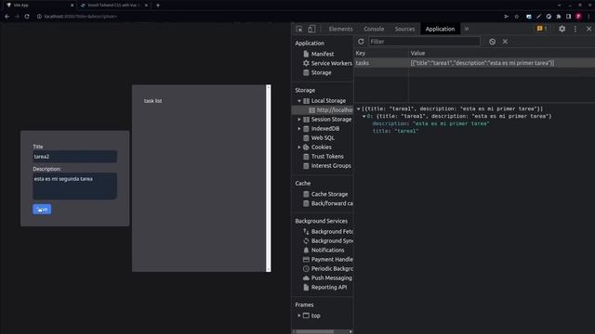This screenshot has width=595, height=334.
Task: Expand the IndexedDB node
Action: [299, 129]
